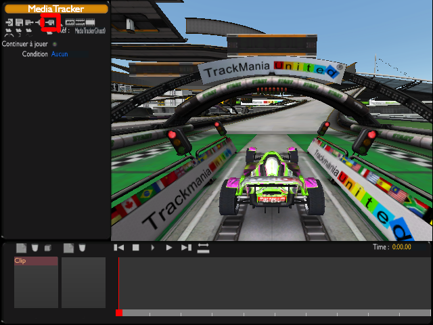Export frames using the BMP icon
Viewport: 433px width, 325px height.
(80, 22)
